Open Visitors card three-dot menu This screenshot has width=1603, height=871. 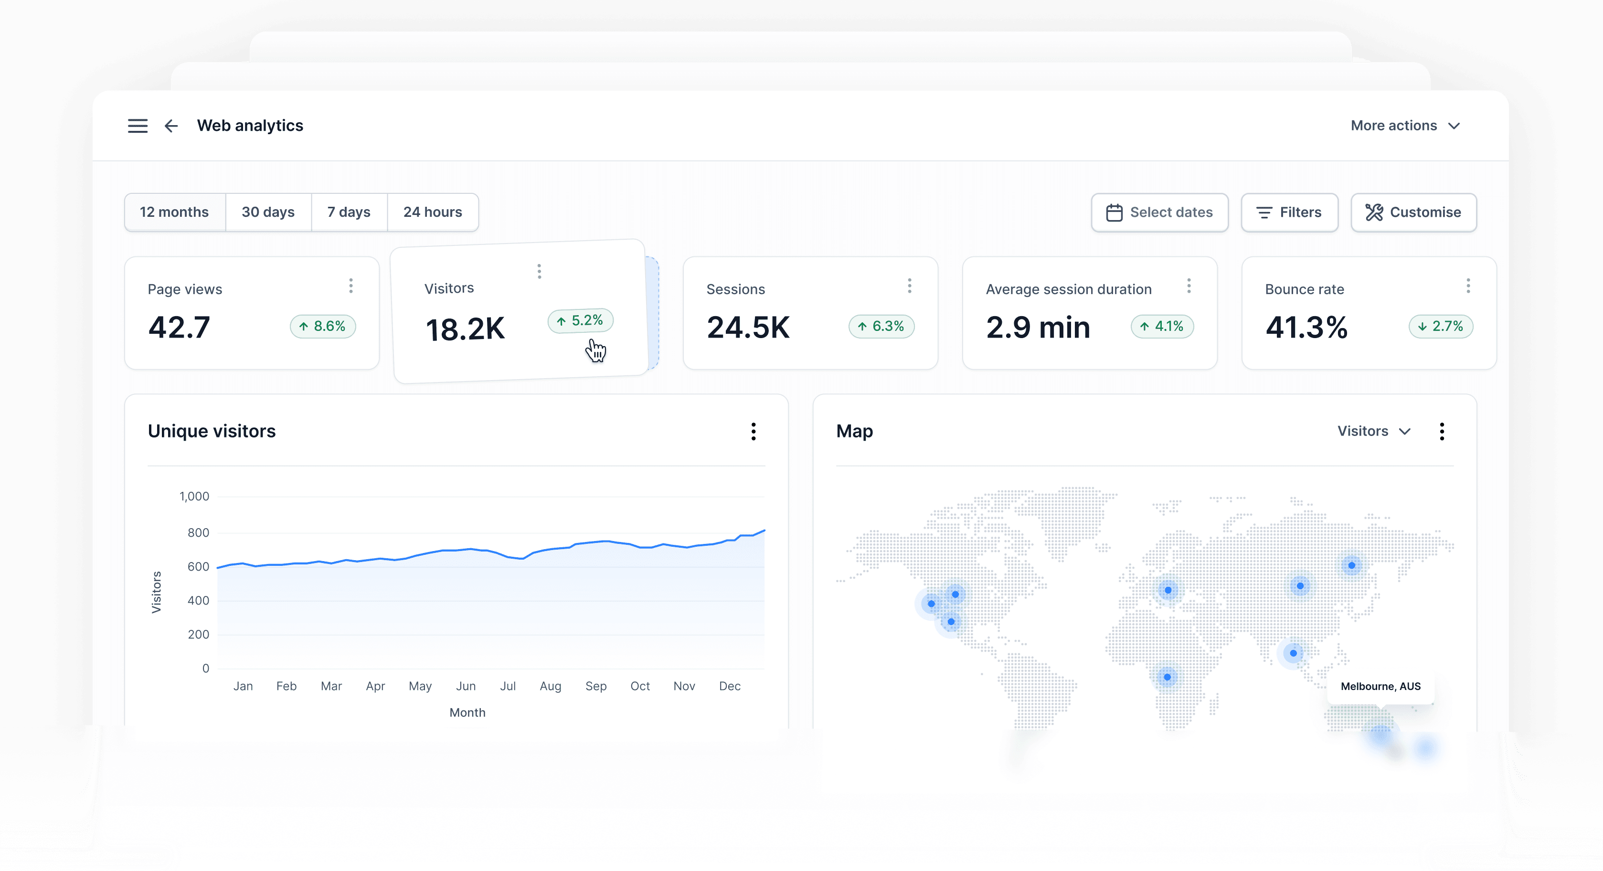tap(539, 271)
